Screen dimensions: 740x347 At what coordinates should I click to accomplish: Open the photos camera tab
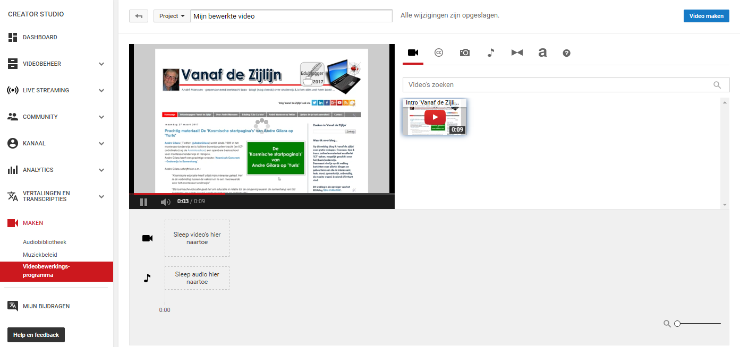coord(465,53)
